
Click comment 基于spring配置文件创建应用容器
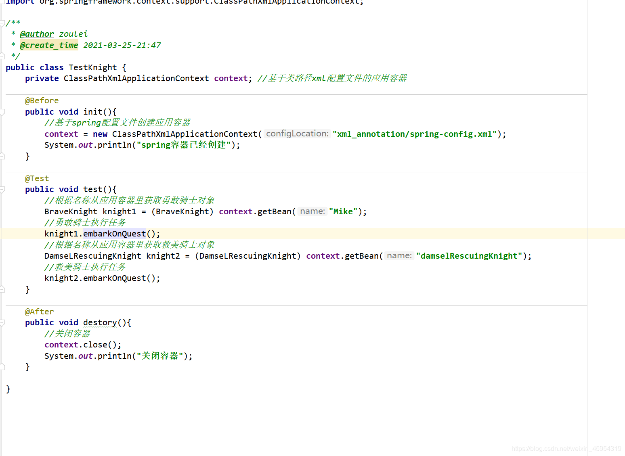(x=117, y=123)
